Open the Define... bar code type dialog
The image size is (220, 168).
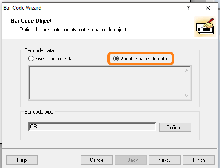tap(175, 128)
